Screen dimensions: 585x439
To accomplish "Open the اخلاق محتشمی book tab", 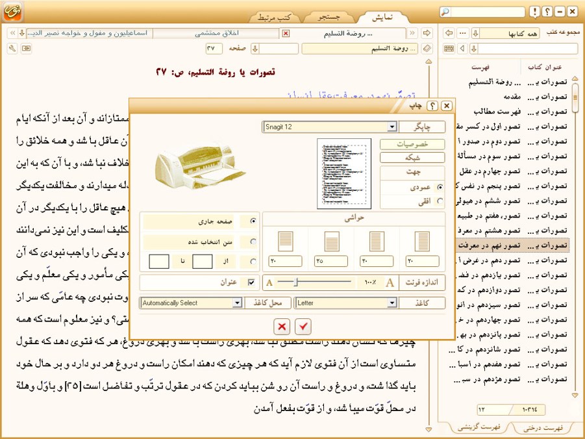I will [x=216, y=33].
